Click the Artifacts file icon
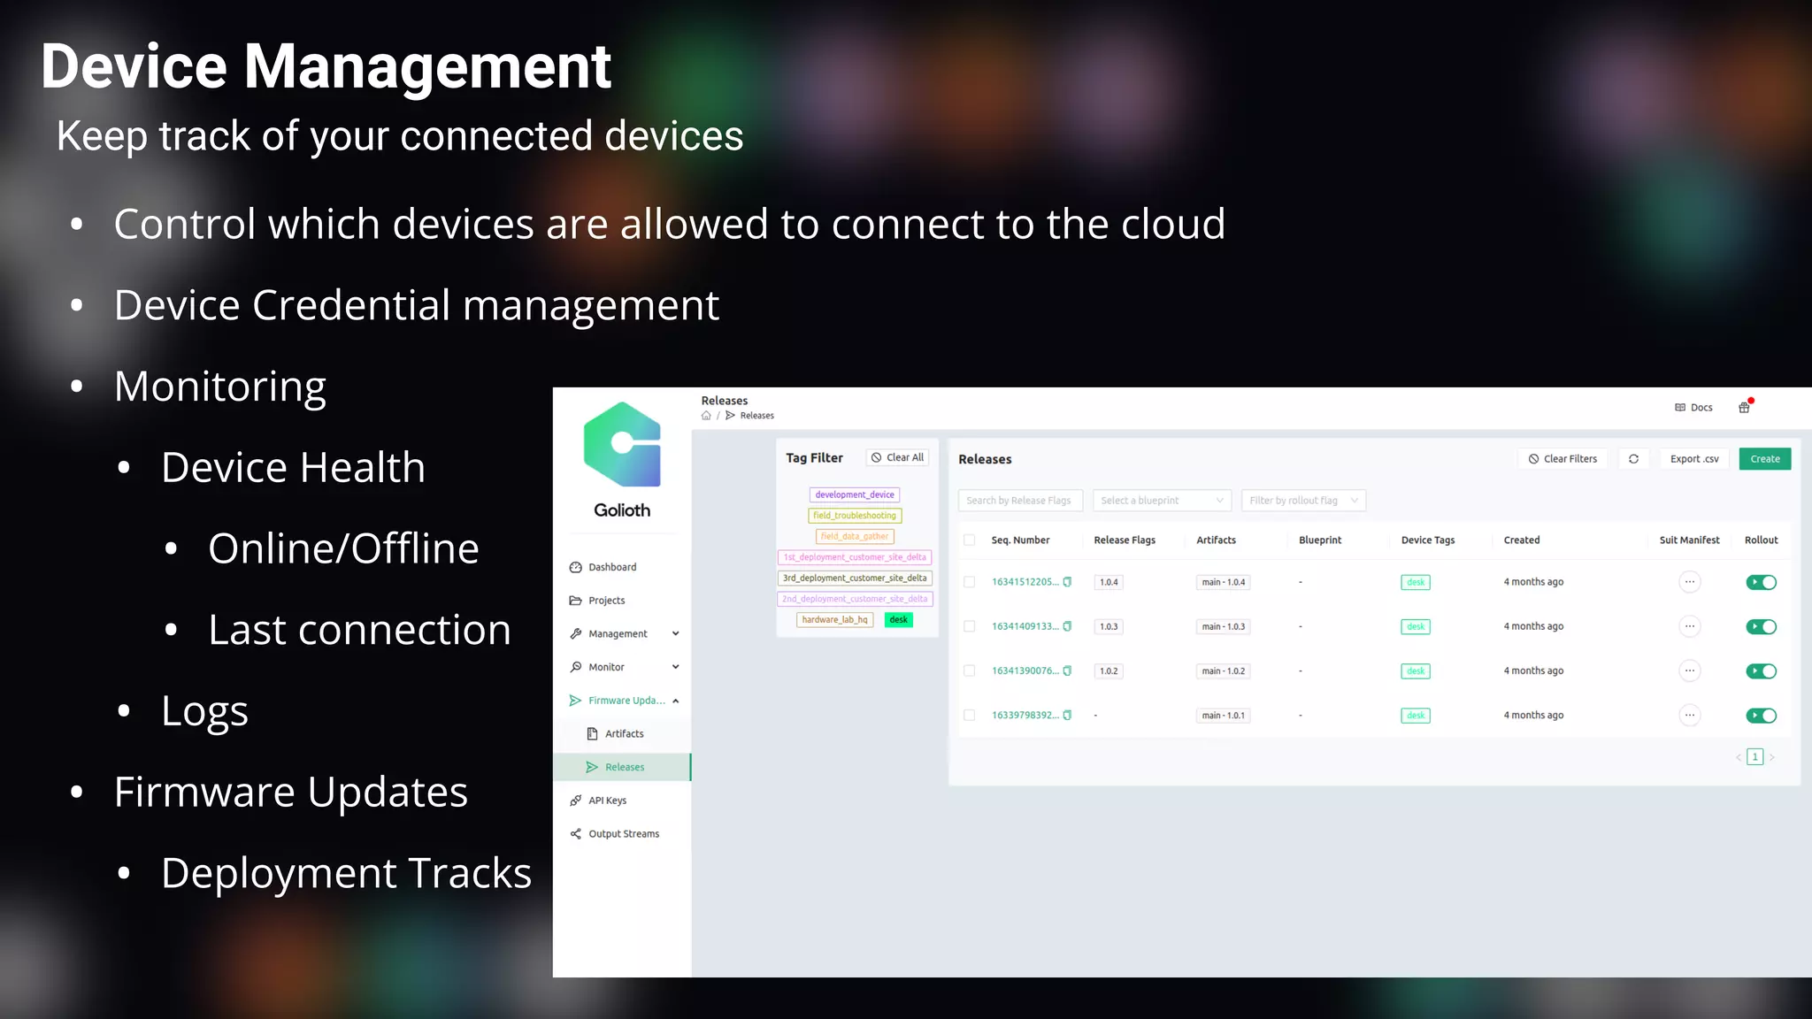The width and height of the screenshot is (1812, 1019). pos(593,733)
